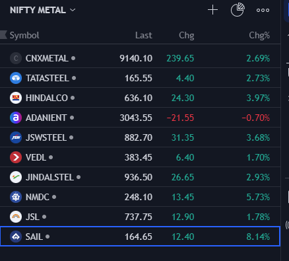Click the JSL logo icon

click(16, 217)
